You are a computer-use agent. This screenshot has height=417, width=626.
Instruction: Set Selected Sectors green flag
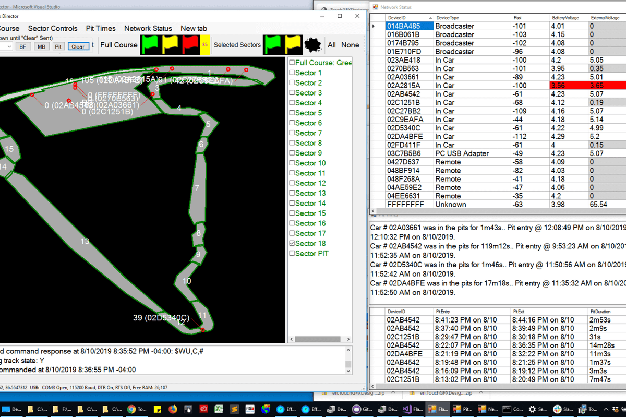273,45
